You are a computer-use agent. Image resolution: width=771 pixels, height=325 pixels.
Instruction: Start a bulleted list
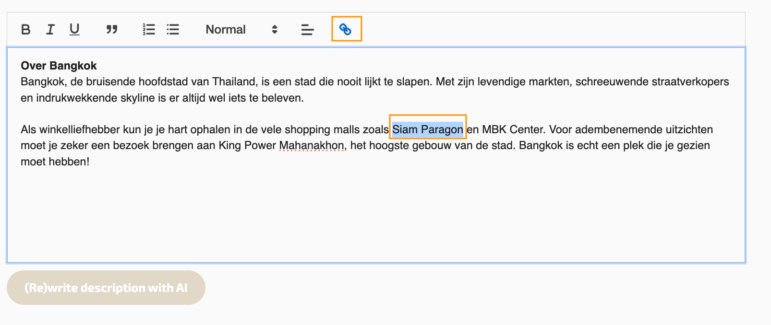[173, 30]
